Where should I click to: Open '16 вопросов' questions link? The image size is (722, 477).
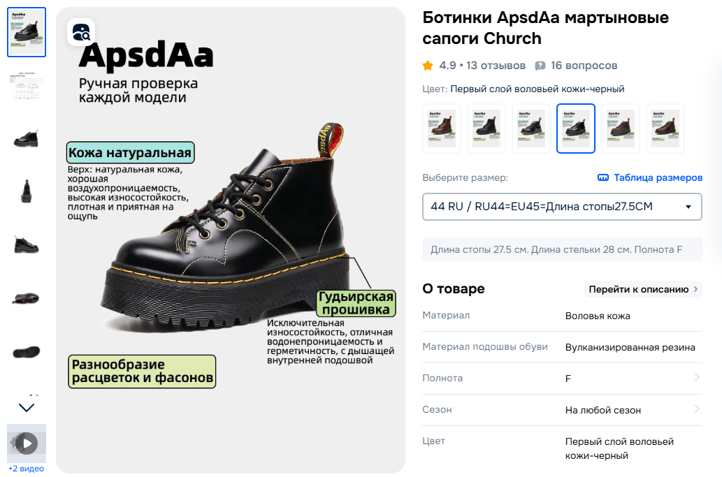click(584, 66)
